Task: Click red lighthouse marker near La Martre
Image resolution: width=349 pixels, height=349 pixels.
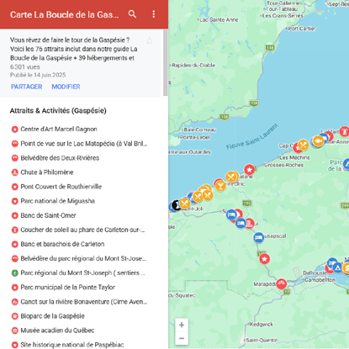Action: [x=344, y=131]
